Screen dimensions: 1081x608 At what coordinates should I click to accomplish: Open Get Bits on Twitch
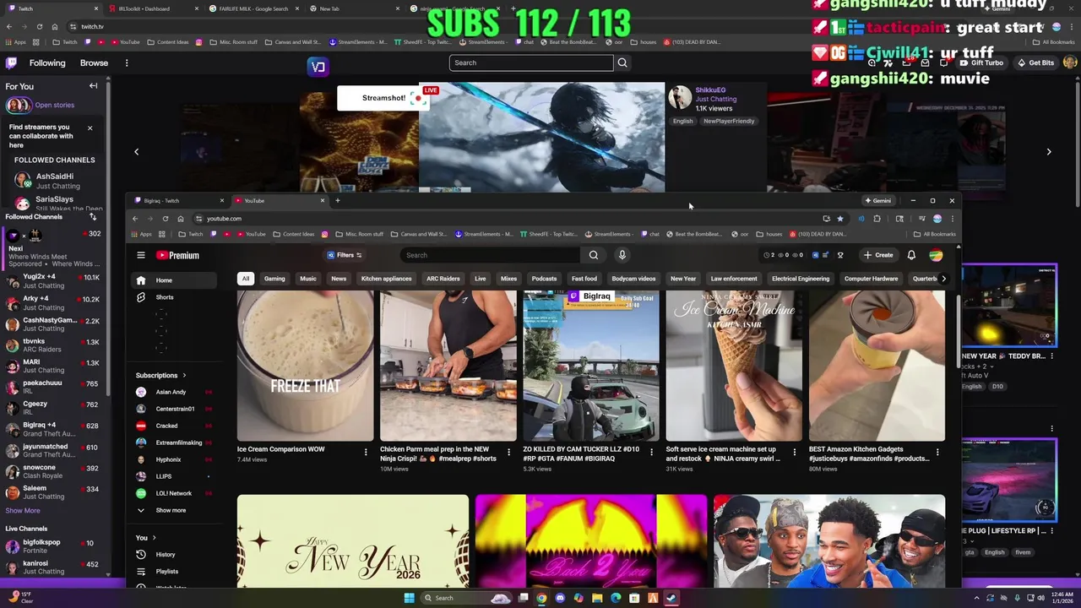(x=1035, y=62)
